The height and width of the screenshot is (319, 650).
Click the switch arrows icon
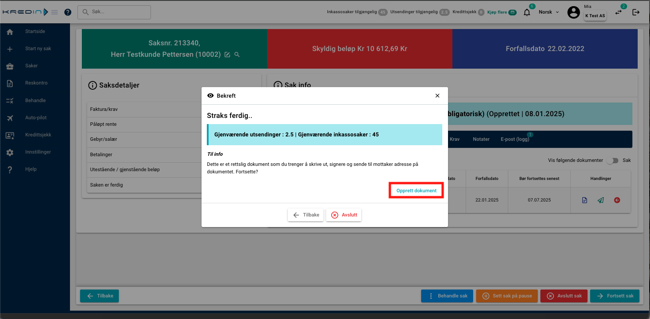tap(619, 12)
